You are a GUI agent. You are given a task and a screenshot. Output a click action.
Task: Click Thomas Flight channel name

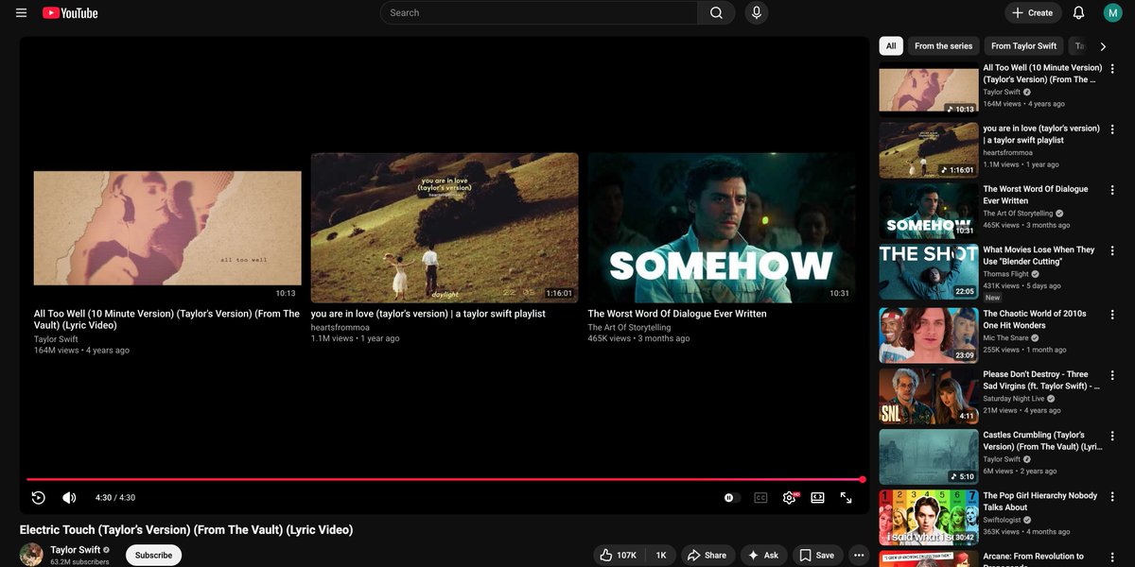click(1005, 274)
